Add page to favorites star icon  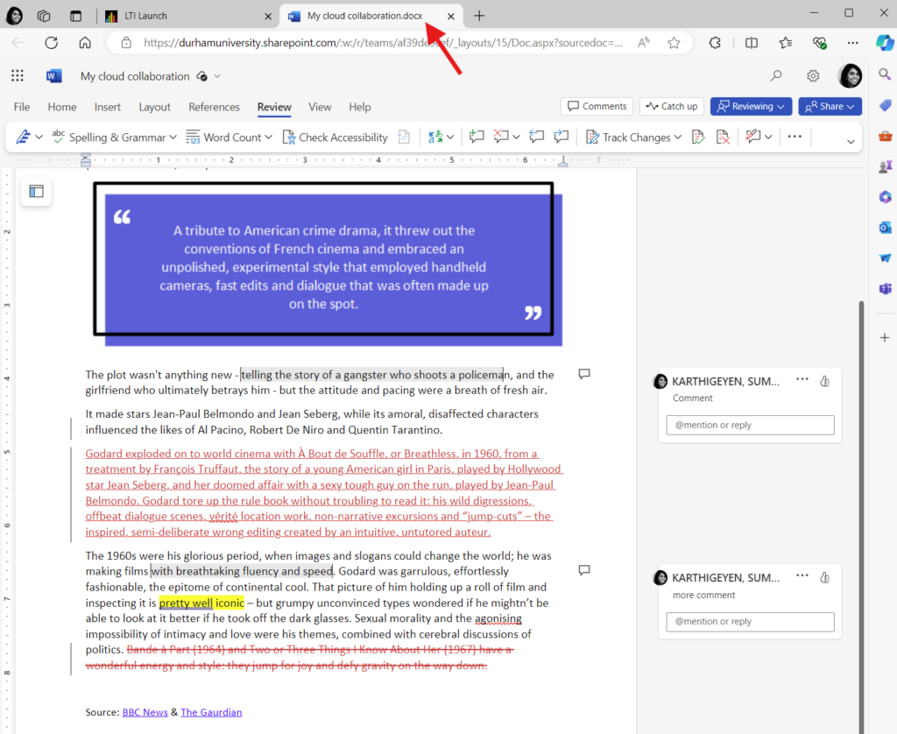674,42
